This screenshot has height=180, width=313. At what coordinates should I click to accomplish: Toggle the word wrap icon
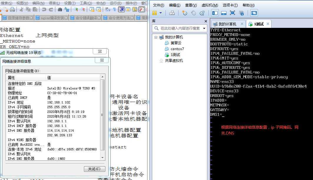tap(107, 10)
